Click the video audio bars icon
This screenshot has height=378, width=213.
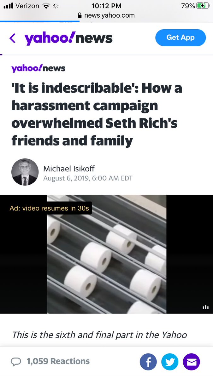point(205,307)
